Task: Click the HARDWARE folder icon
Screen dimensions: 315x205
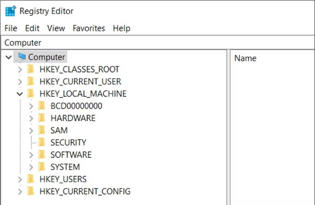Action: (42, 118)
